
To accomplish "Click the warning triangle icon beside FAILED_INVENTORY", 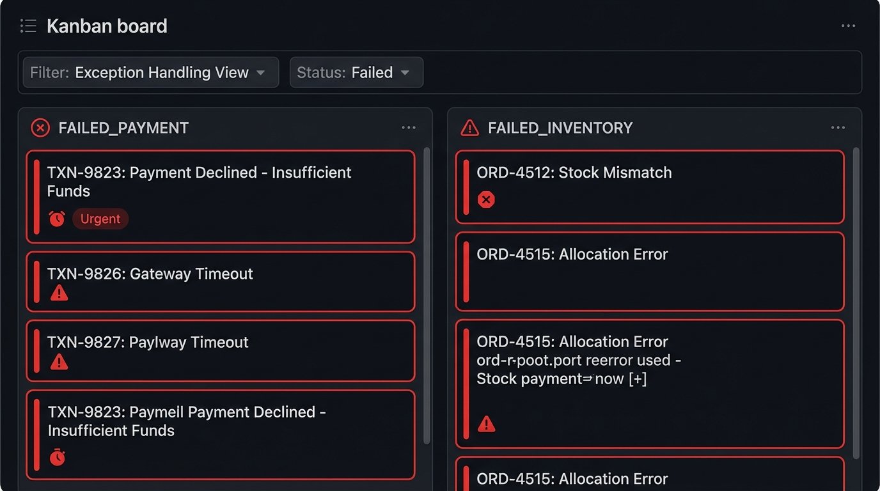I will point(469,127).
